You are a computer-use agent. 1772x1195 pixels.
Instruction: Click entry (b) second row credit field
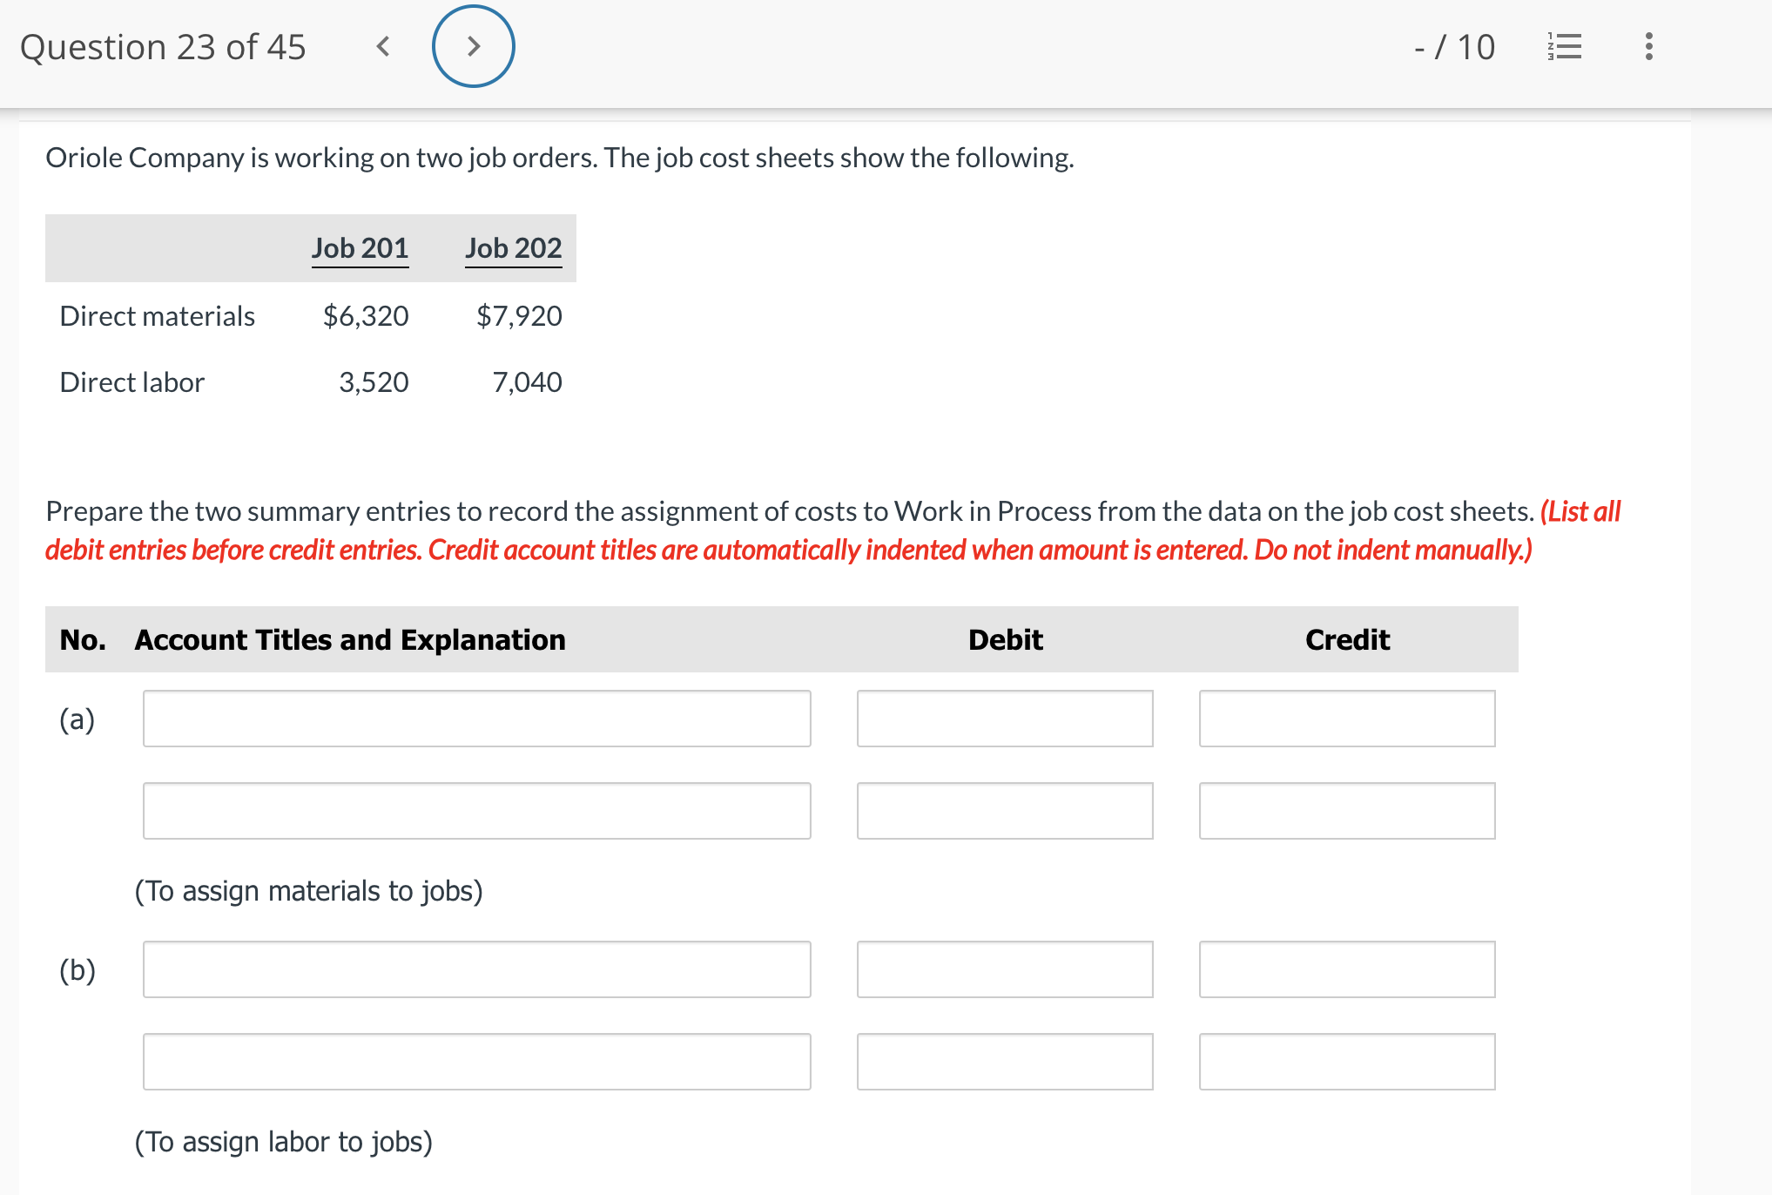(1346, 1062)
